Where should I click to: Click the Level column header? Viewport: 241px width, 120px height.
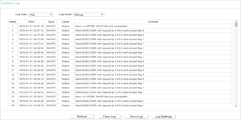tap(66, 22)
